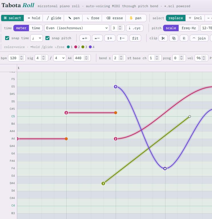
Task: Set pitch mode to freq·Hz
Action: (x=189, y=28)
